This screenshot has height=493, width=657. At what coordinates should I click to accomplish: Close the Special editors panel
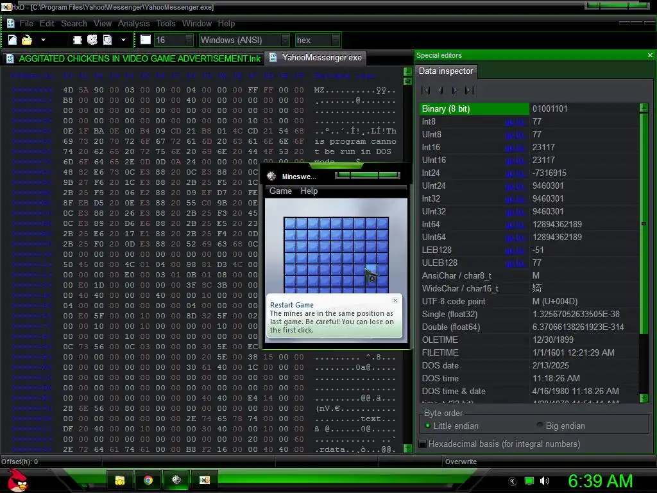[x=650, y=55]
